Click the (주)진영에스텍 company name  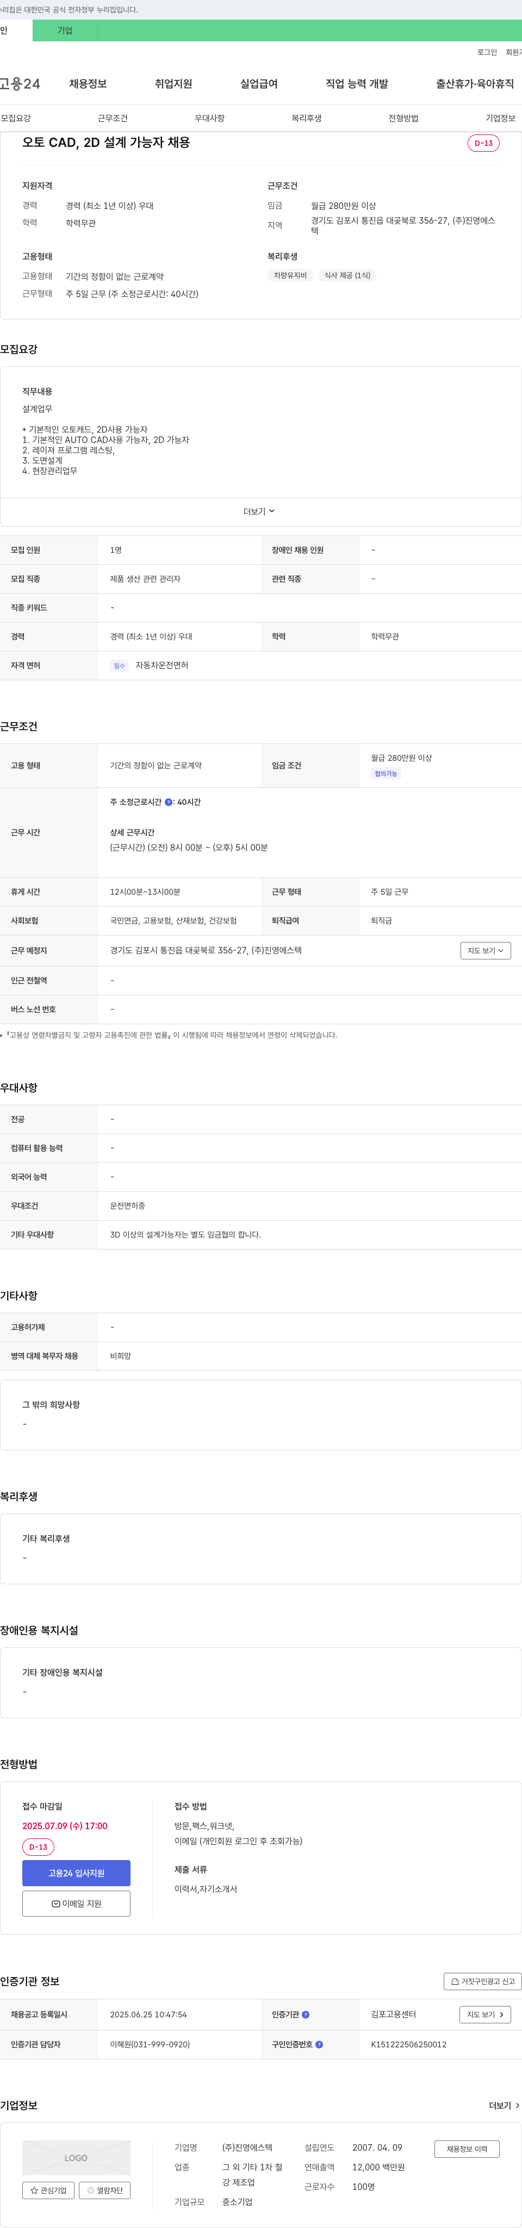click(x=247, y=2147)
